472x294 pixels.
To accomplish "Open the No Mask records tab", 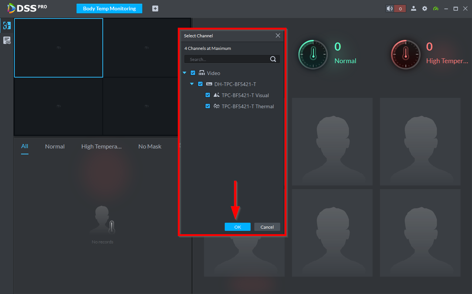I will (x=150, y=147).
